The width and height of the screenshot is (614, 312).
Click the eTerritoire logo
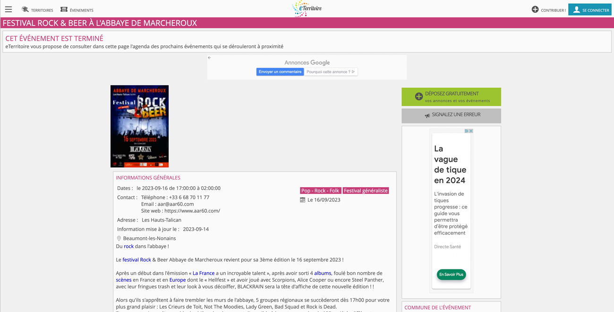click(x=307, y=9)
